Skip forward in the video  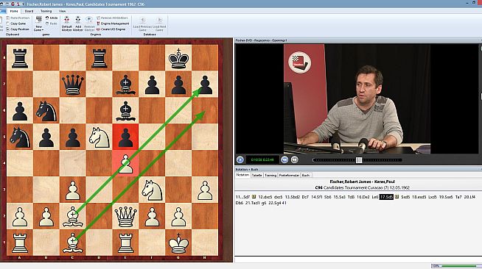point(295,159)
